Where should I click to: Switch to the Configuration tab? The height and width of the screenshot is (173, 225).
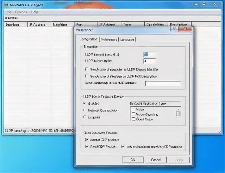(x=88, y=39)
